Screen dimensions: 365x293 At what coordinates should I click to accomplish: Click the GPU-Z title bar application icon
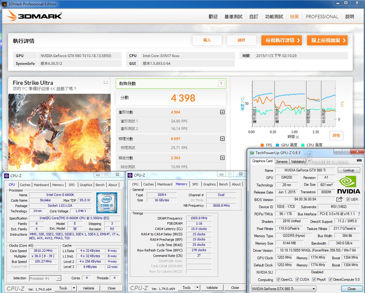point(252,153)
